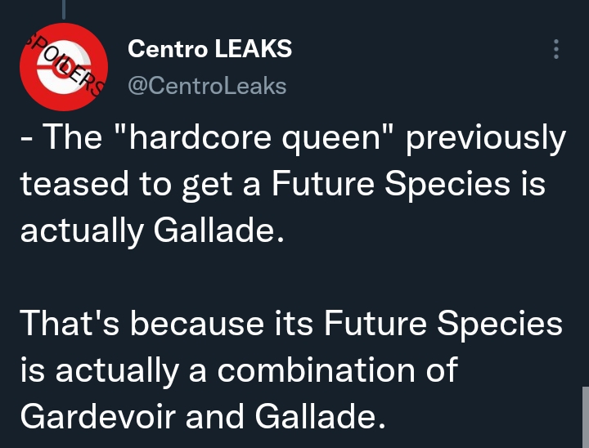Open the Centro LEAKS profile picture
The height and width of the screenshot is (448, 589).
click(x=64, y=67)
